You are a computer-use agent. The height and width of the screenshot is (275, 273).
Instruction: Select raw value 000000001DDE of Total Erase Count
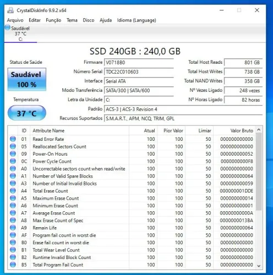[x=237, y=191]
